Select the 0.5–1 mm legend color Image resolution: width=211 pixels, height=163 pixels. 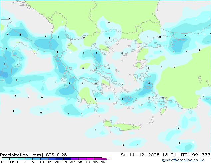coord(13,159)
